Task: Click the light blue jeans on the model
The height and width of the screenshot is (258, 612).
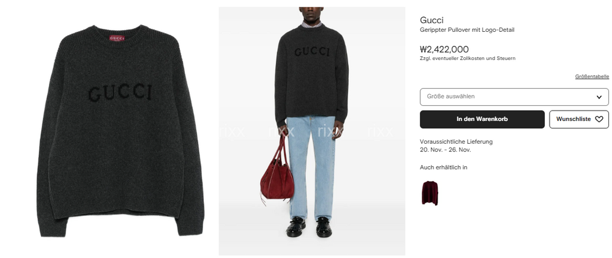Action: tap(312, 168)
